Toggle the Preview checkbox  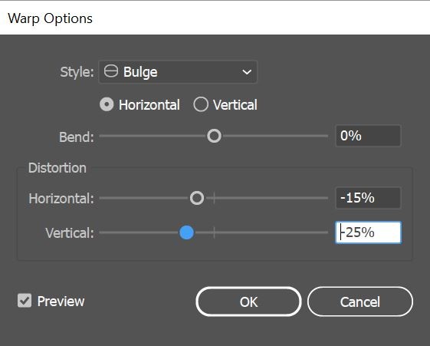[x=25, y=301]
